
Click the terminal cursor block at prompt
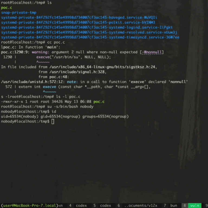click(x=53, y=121)
